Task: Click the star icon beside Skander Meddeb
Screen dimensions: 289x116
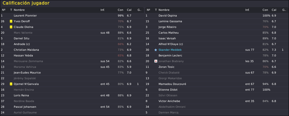Action: point(156,50)
